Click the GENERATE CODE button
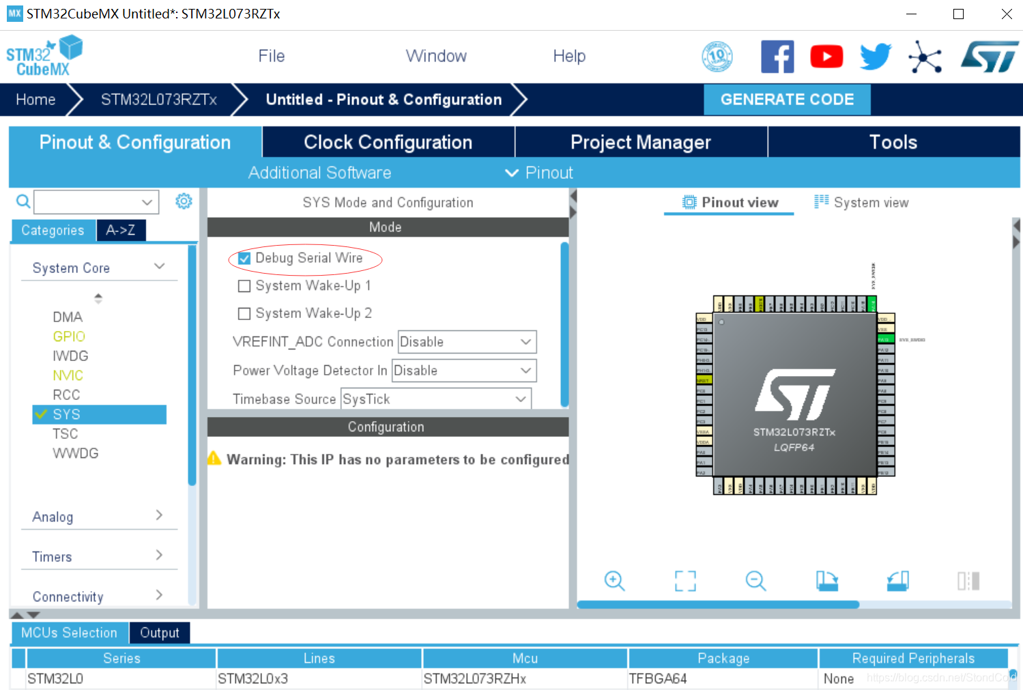Viewport: 1023px width, 690px height. [x=787, y=100]
